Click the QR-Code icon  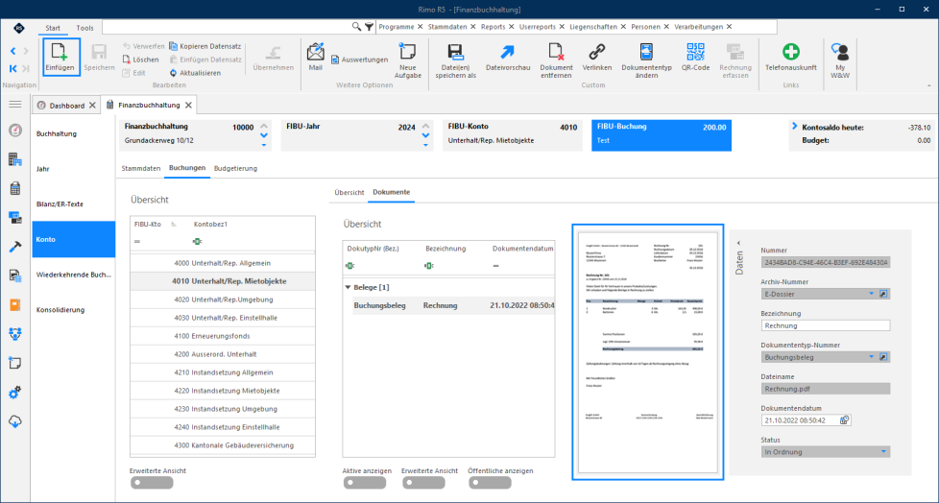(695, 52)
